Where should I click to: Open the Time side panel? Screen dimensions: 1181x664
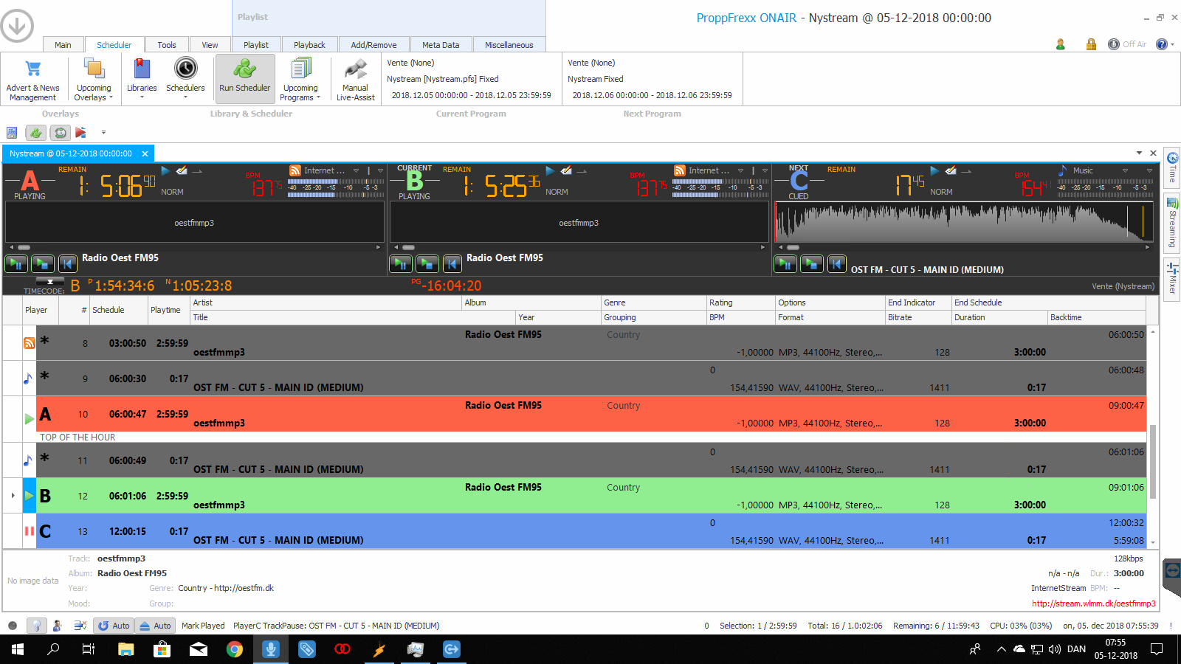click(x=1172, y=167)
